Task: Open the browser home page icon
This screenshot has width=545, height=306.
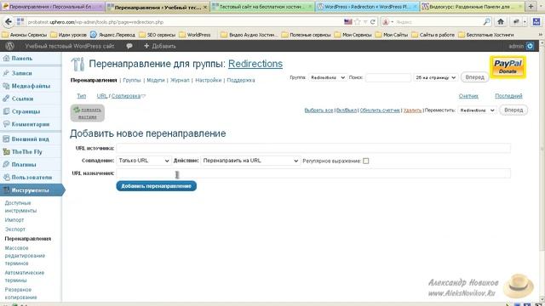Action: click(501, 21)
